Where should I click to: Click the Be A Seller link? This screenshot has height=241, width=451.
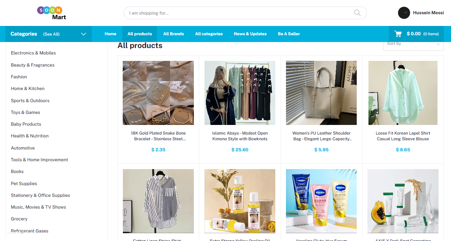pos(289,34)
